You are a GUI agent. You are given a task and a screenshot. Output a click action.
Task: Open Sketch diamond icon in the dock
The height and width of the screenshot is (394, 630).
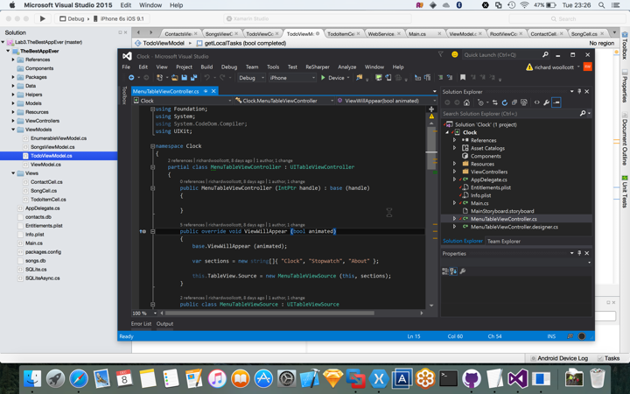tap(332, 379)
